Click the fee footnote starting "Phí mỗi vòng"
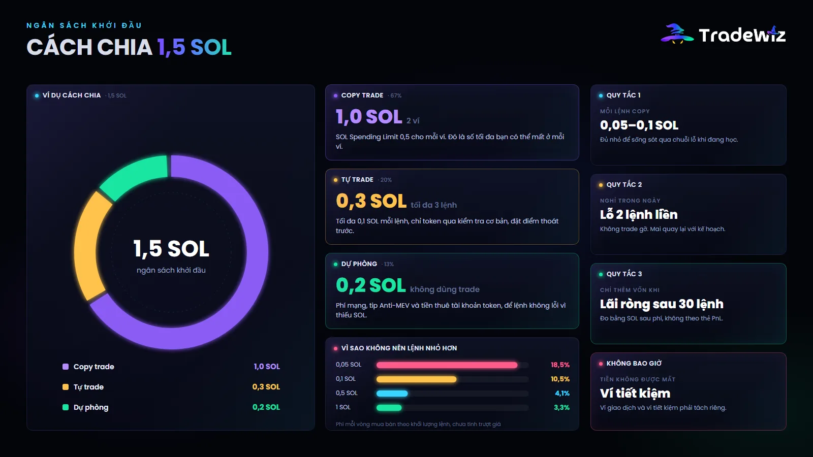 pyautogui.click(x=418, y=424)
